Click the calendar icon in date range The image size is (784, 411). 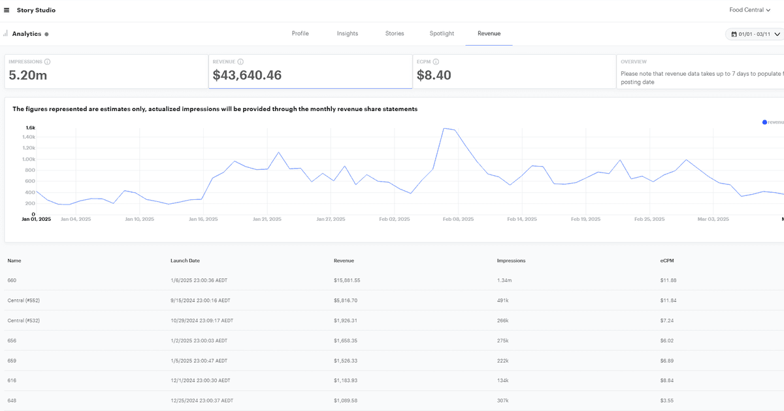734,34
